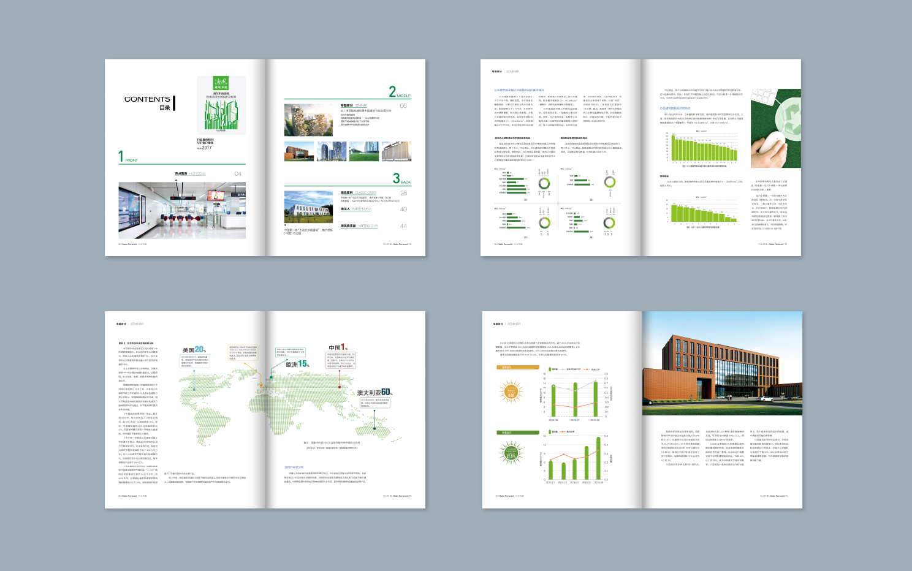
Task: Click the 2017 date text
Action: [207, 148]
